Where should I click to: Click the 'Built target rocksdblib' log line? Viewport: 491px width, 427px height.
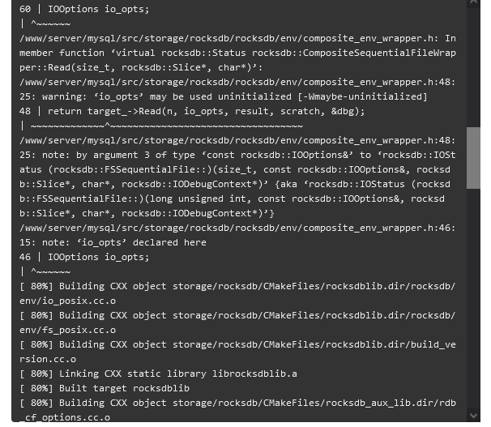[x=105, y=388]
